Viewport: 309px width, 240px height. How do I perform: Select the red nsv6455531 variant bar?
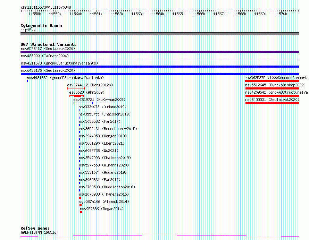click(x=272, y=103)
